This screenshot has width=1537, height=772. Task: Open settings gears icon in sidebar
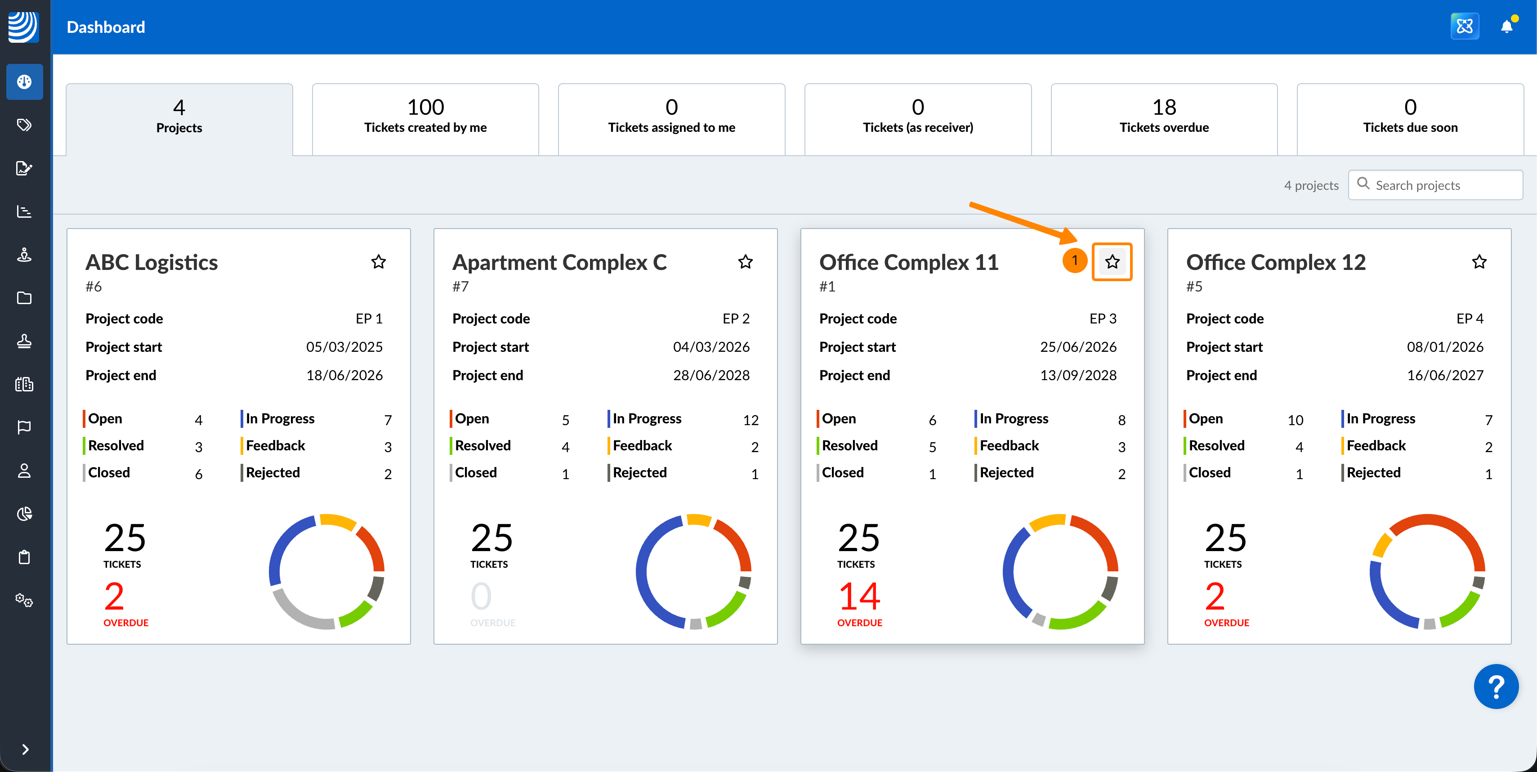[24, 600]
